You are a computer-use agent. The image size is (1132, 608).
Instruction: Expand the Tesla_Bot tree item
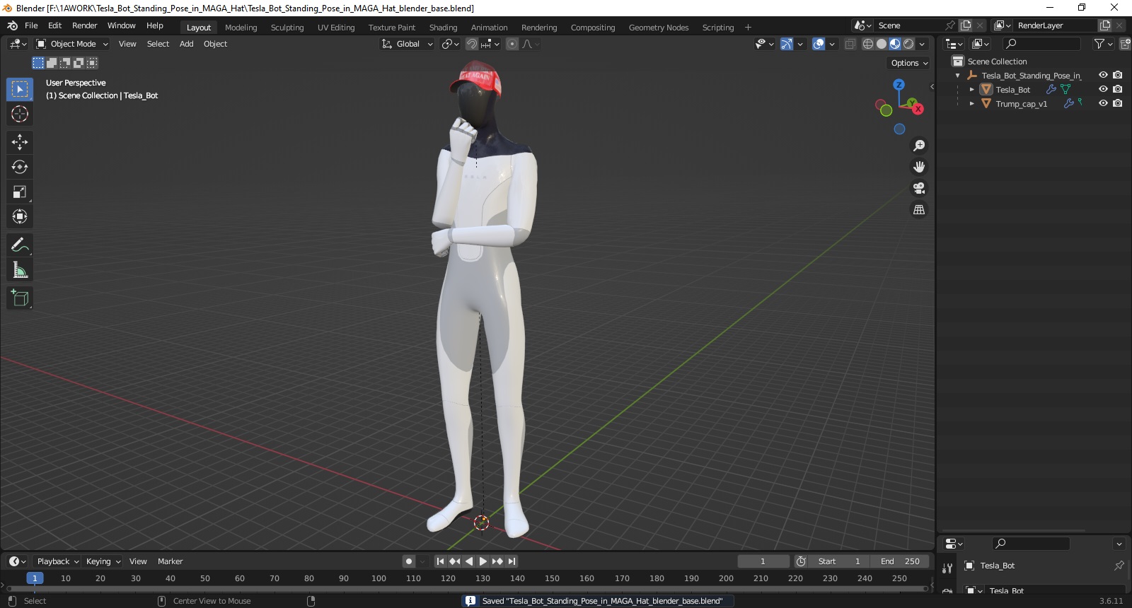[x=971, y=90]
